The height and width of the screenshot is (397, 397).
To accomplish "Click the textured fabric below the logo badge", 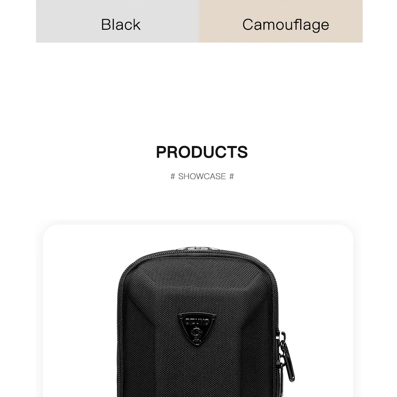I will click(x=197, y=367).
